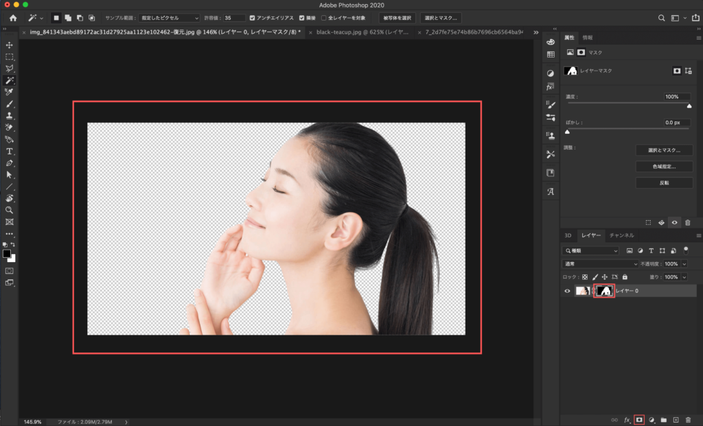This screenshot has width=703, height=426.
Task: Open the Swatches grid panel icon
Action: click(x=551, y=55)
